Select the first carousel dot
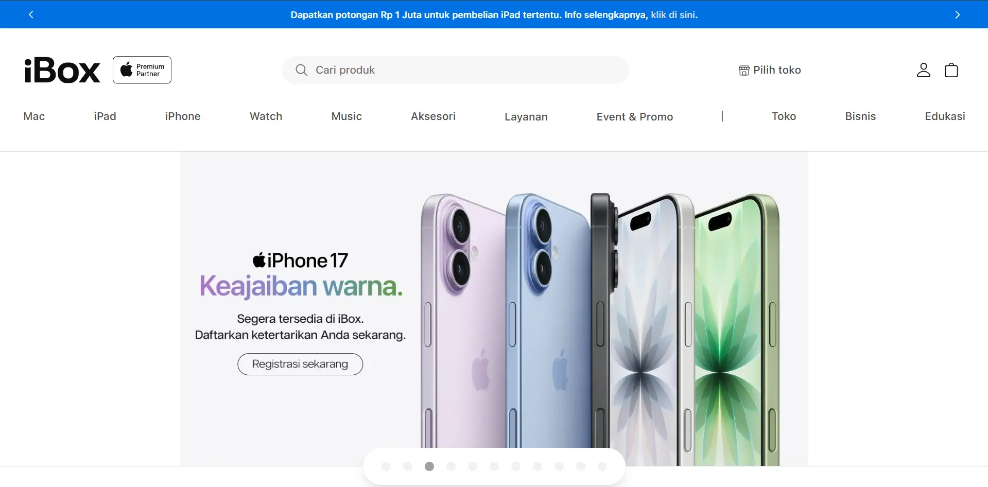The image size is (988, 487). click(x=386, y=466)
